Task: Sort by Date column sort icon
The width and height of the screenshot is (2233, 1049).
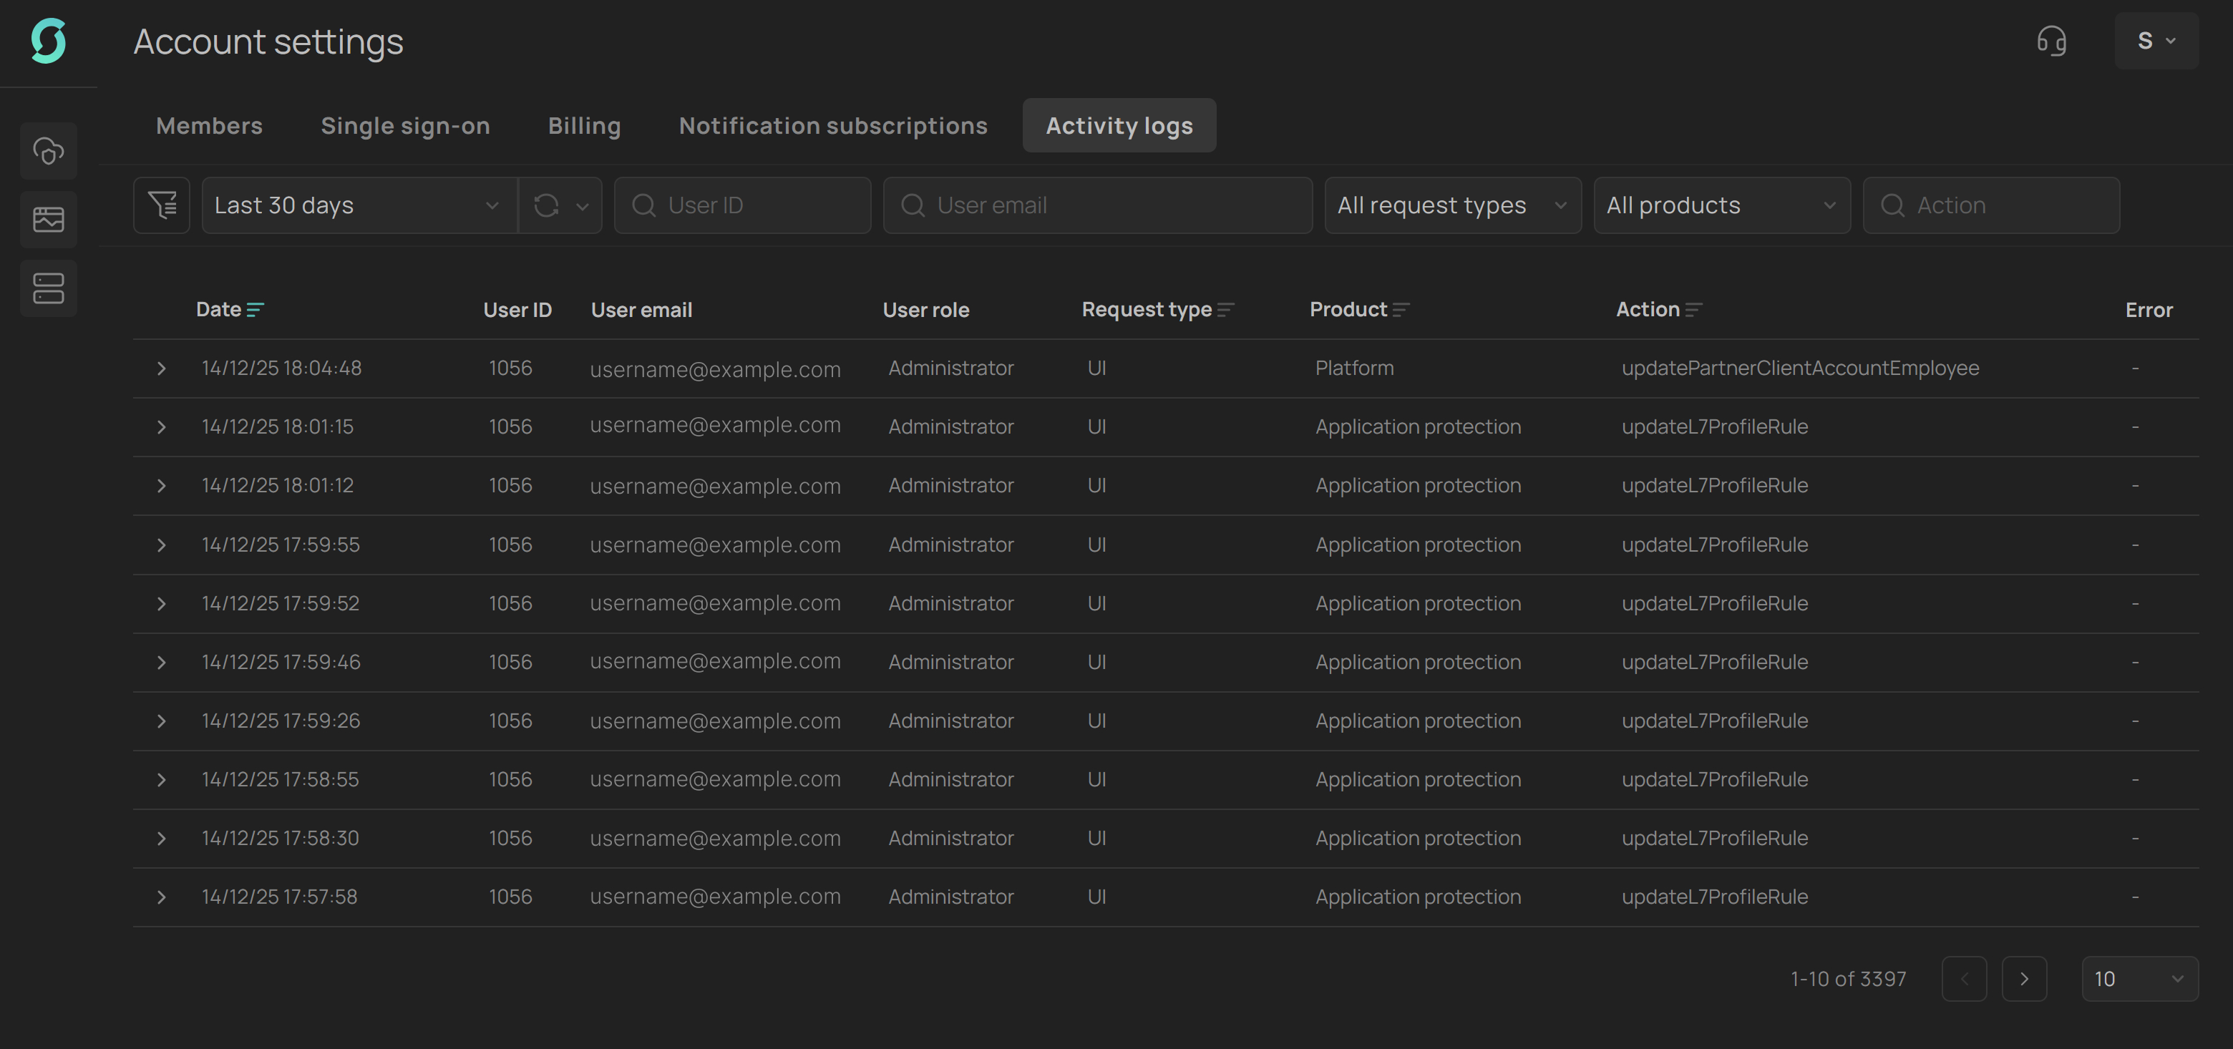Action: [x=255, y=310]
